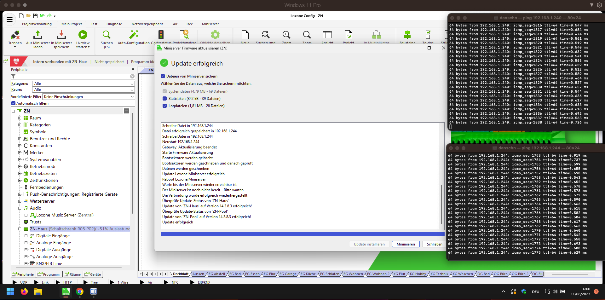Open the Raum dropdown

[84, 90]
